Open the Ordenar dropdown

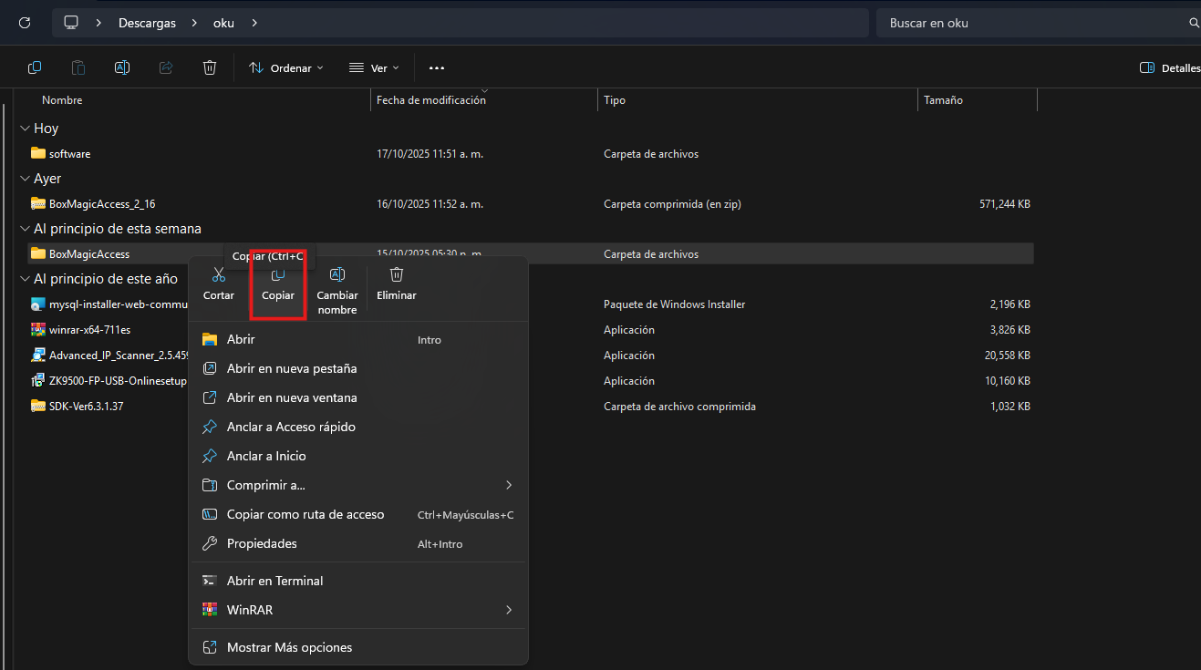click(286, 67)
